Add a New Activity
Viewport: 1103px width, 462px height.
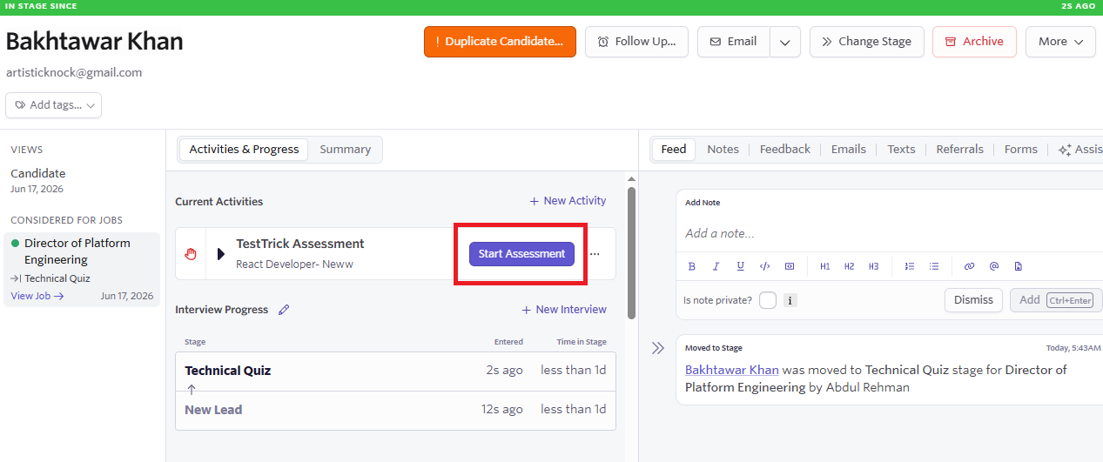tap(568, 201)
